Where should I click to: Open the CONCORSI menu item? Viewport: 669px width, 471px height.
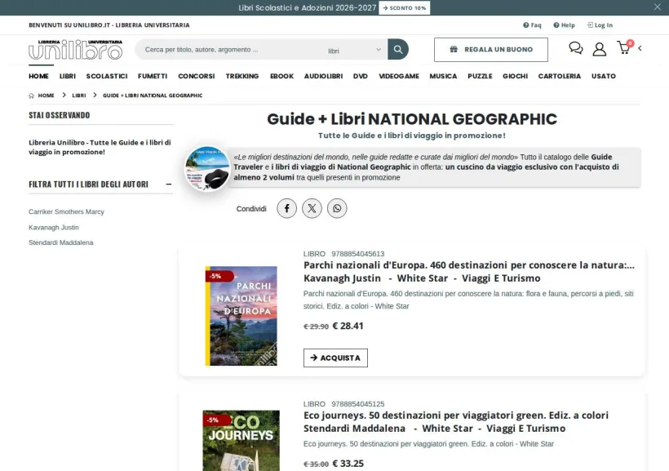coord(197,76)
